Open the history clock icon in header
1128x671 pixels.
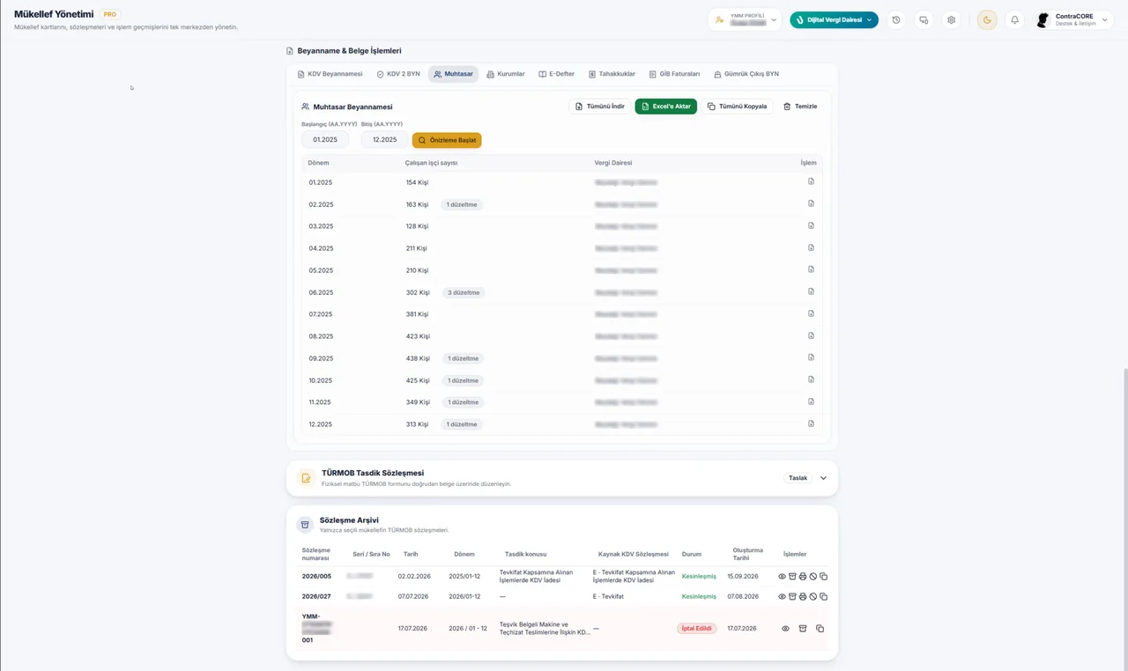tap(896, 20)
